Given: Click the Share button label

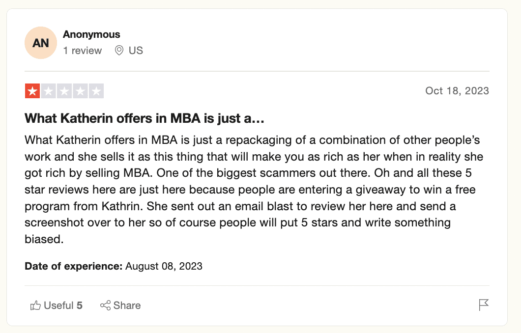Looking at the screenshot, I should pos(127,305).
